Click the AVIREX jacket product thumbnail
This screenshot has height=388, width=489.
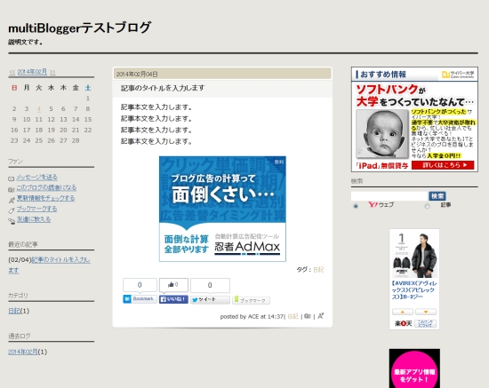(x=414, y=255)
